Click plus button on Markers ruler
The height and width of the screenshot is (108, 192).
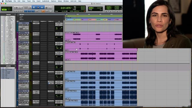(64, 19)
